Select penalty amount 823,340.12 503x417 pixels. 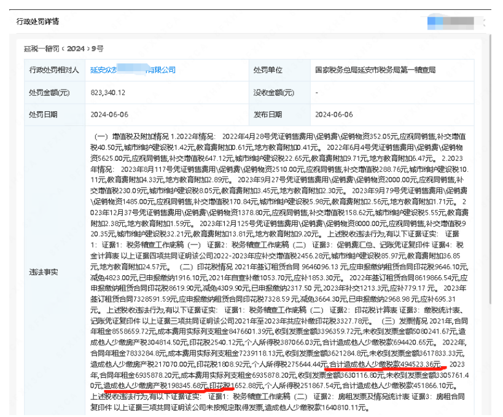(x=108, y=93)
